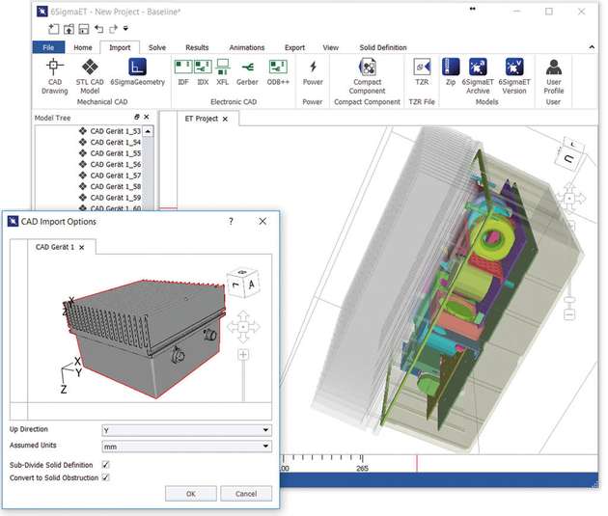
Task: Switch to the Results ribbon tab
Action: (x=197, y=47)
